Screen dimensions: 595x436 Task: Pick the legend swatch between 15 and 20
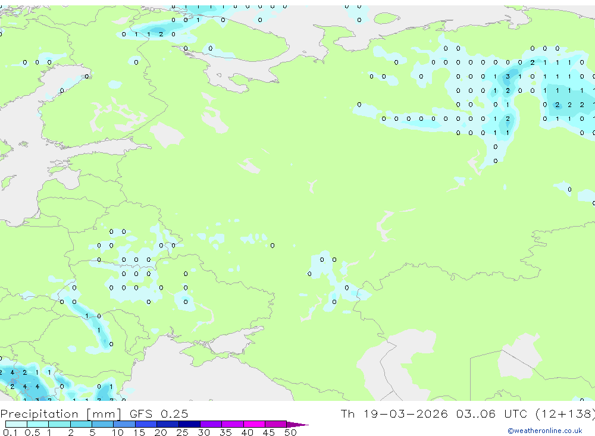tap(146, 424)
